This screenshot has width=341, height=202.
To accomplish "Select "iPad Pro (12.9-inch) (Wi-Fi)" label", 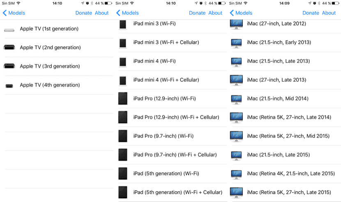I will (x=165, y=99).
